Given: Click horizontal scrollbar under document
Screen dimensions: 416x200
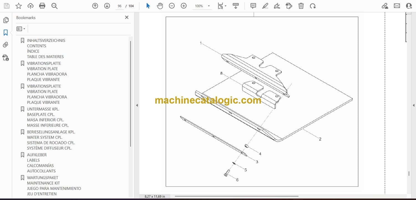Looking at the screenshot, I should pos(237,196).
